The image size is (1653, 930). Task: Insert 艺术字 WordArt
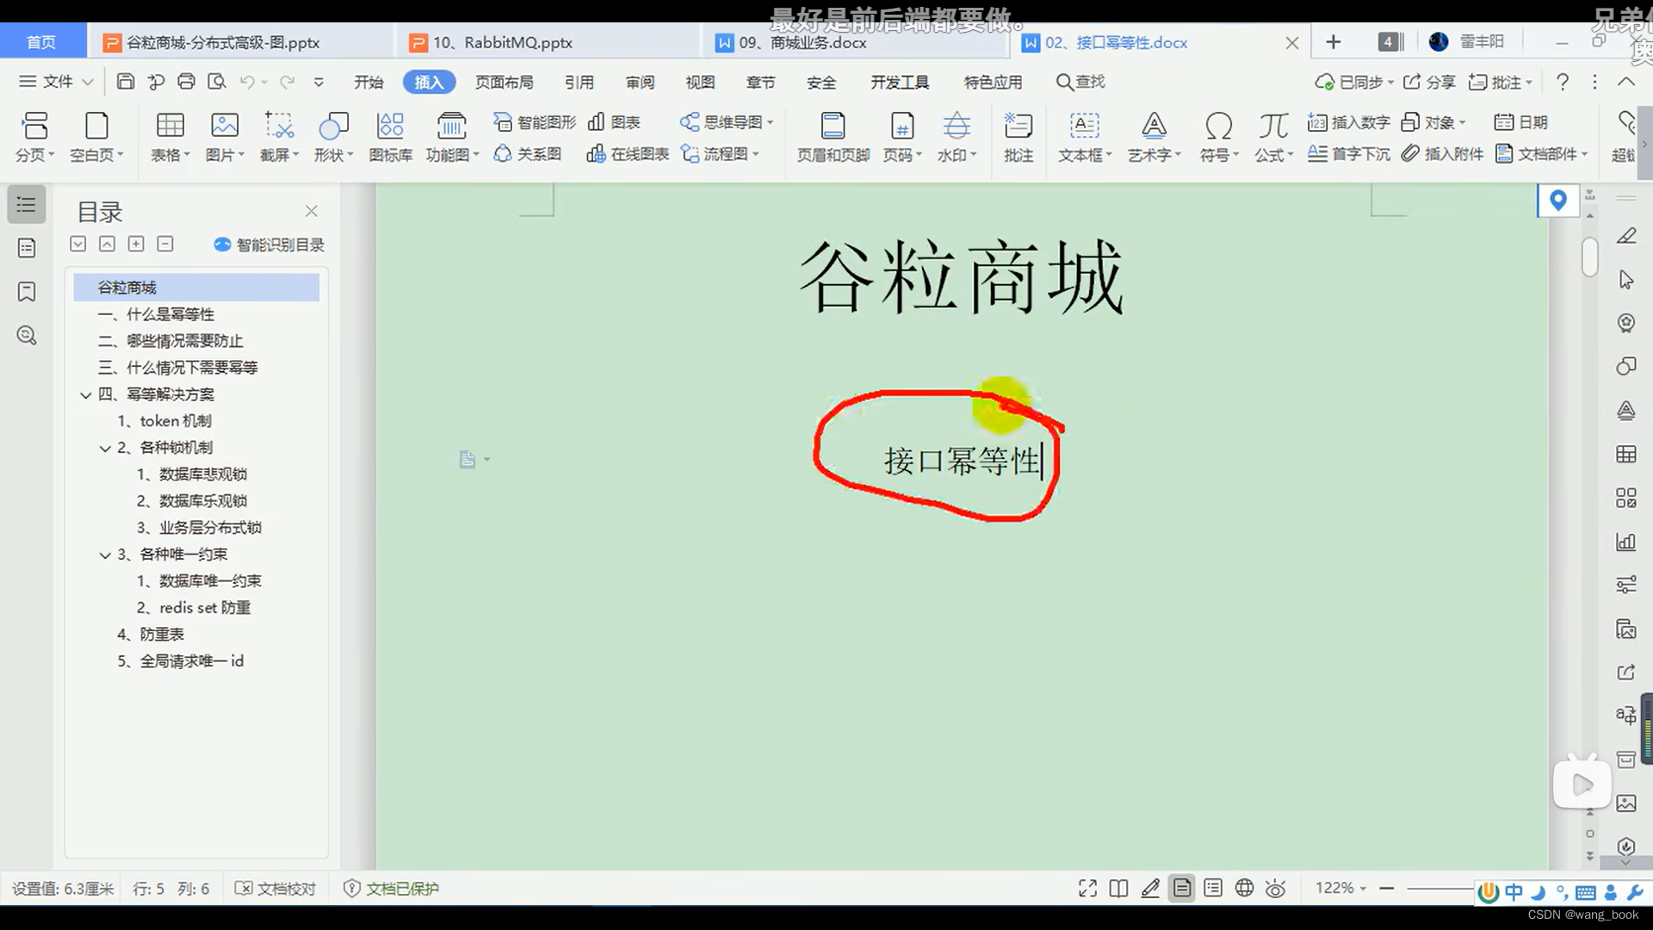1154,136
